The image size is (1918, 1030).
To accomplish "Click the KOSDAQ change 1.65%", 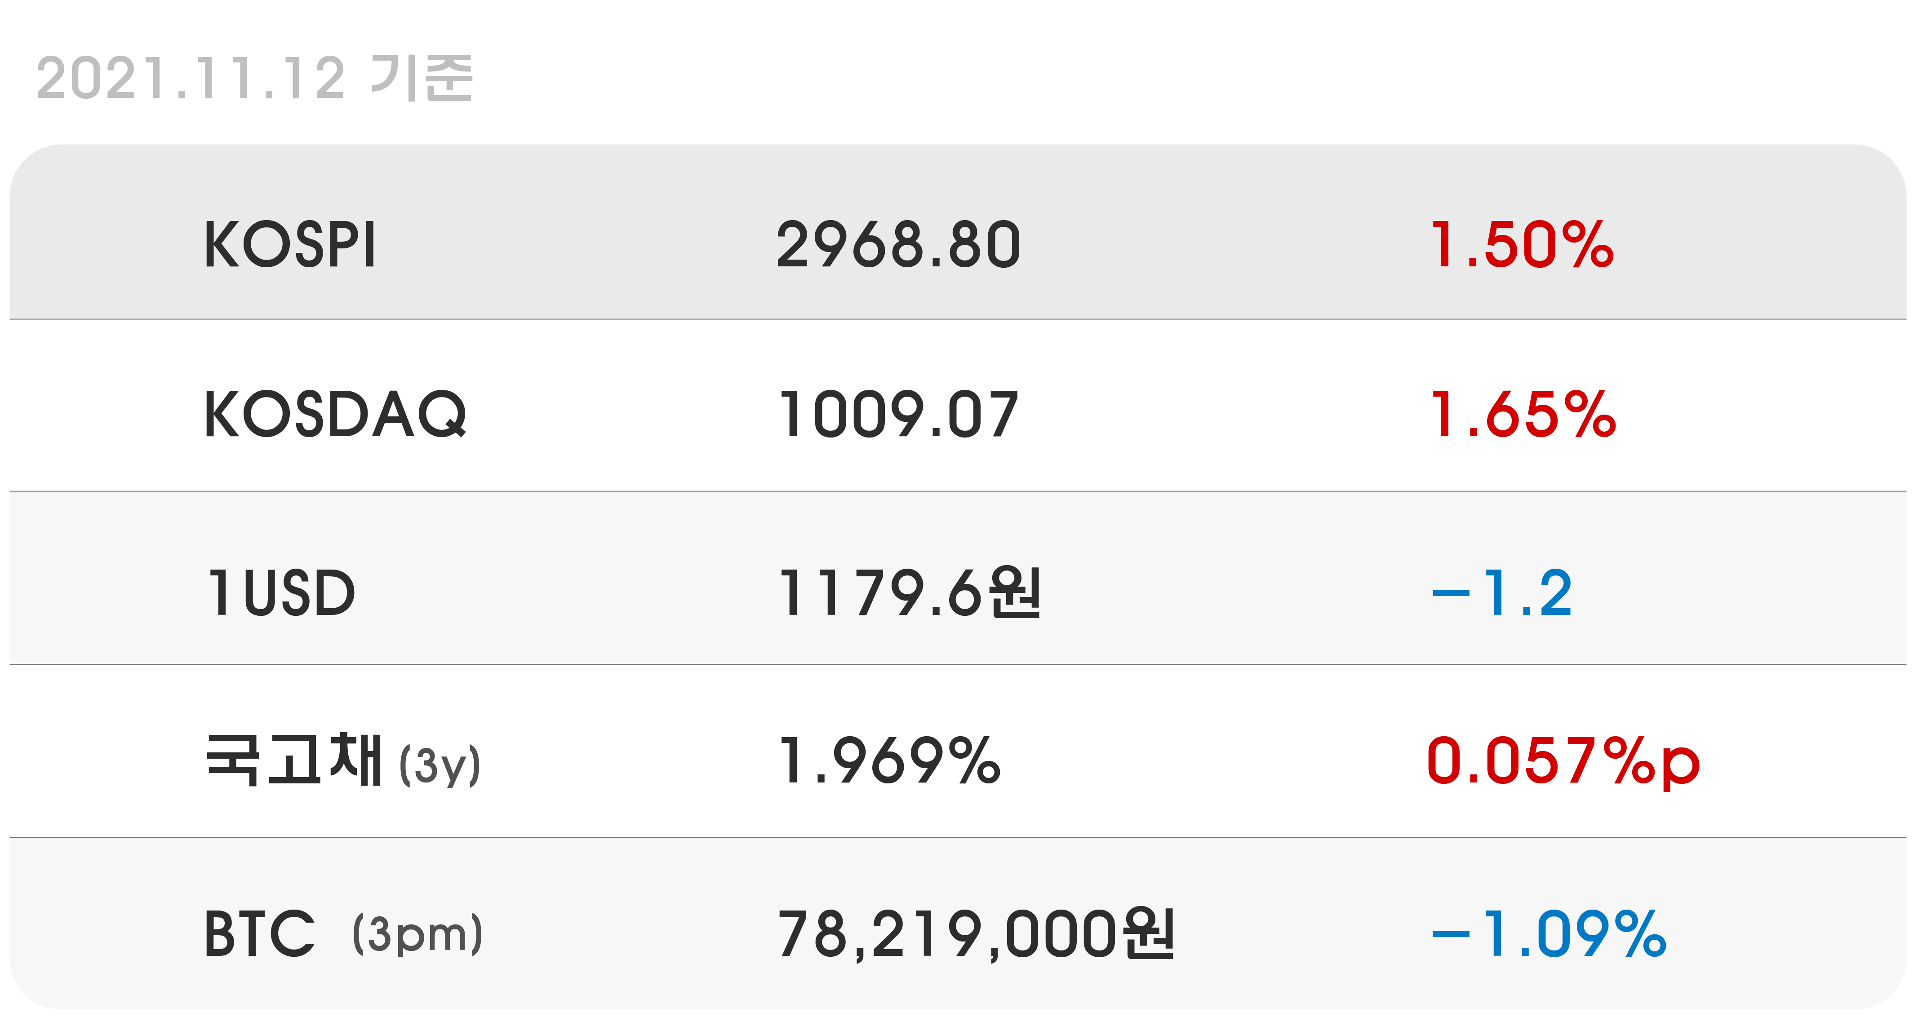I will [1523, 415].
